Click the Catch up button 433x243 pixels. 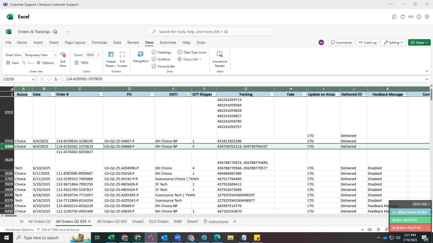[368, 42]
